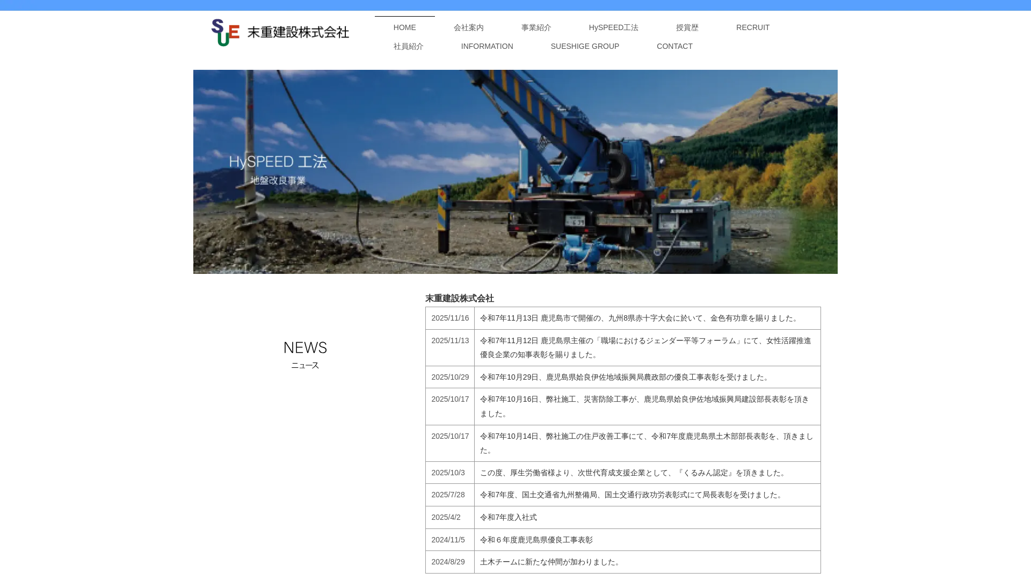The image size is (1031, 580).
Task: Open the 2025/10/29 優良工事表彰 news item
Action: pos(622,377)
